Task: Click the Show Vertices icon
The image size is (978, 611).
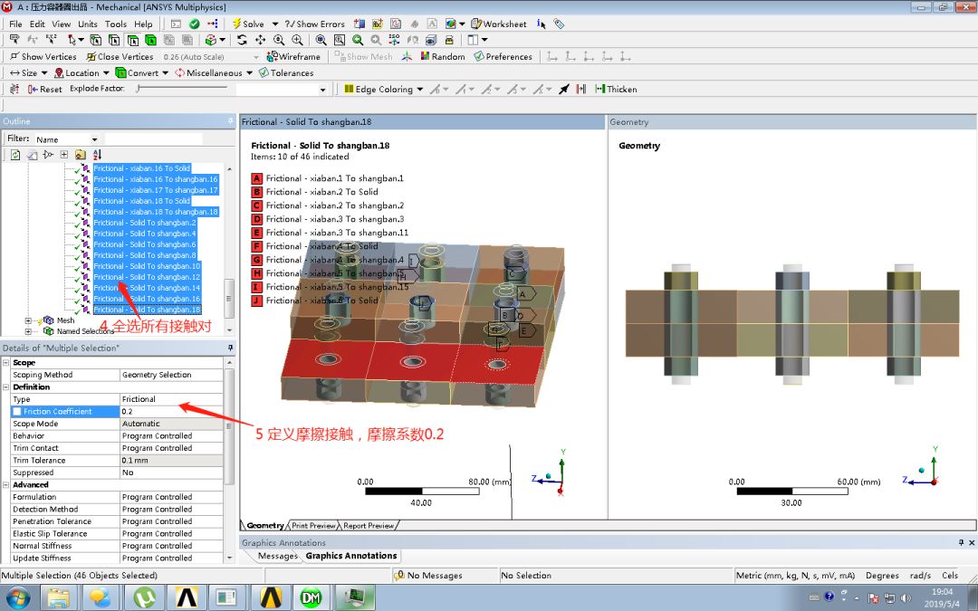Action: [43, 56]
